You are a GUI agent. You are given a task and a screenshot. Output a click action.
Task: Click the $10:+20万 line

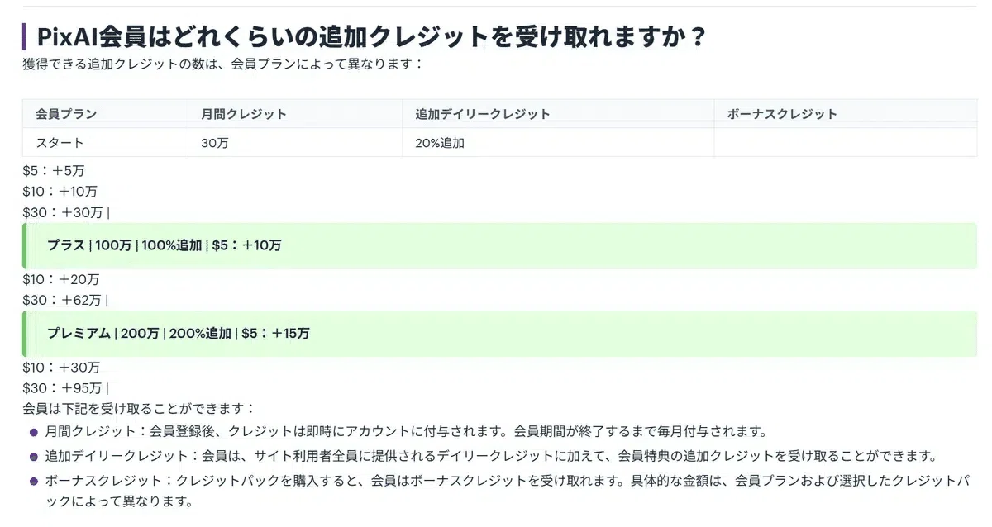61,279
